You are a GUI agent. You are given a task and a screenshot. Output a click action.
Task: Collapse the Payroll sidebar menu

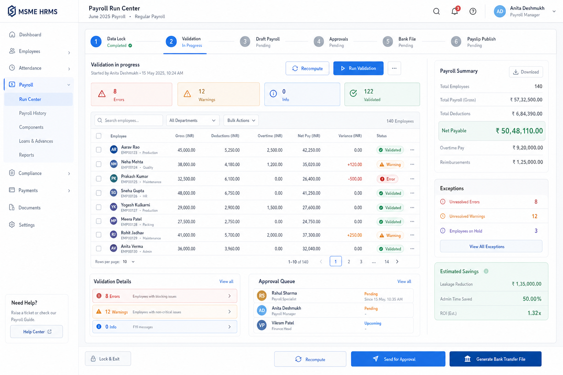[x=69, y=85]
